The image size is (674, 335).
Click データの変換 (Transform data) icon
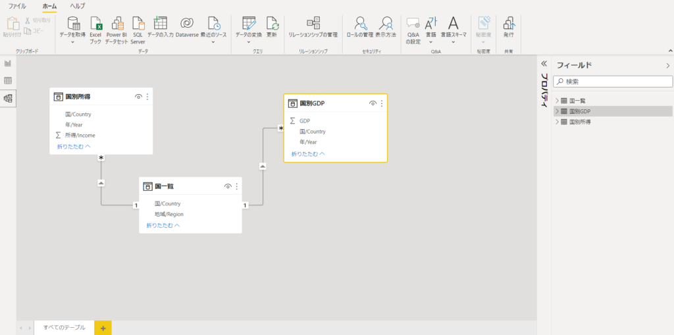coord(249,23)
